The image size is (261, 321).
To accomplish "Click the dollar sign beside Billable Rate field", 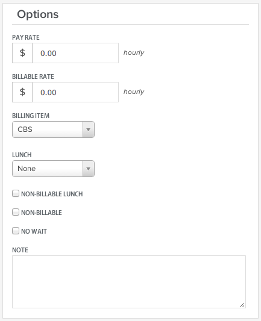I will click(x=22, y=92).
